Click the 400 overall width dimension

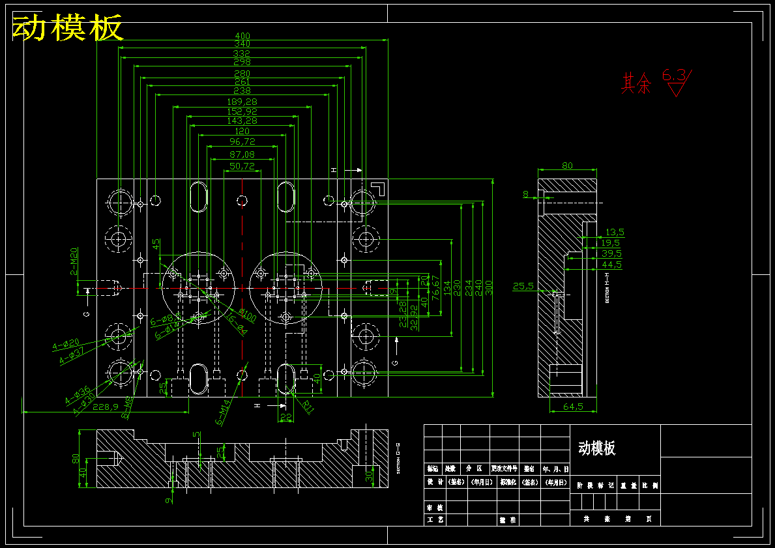[242, 36]
